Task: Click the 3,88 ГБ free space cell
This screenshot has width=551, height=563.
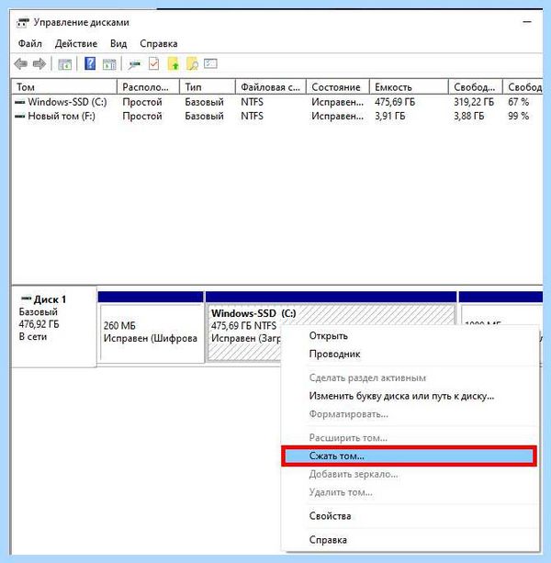Action: click(468, 116)
